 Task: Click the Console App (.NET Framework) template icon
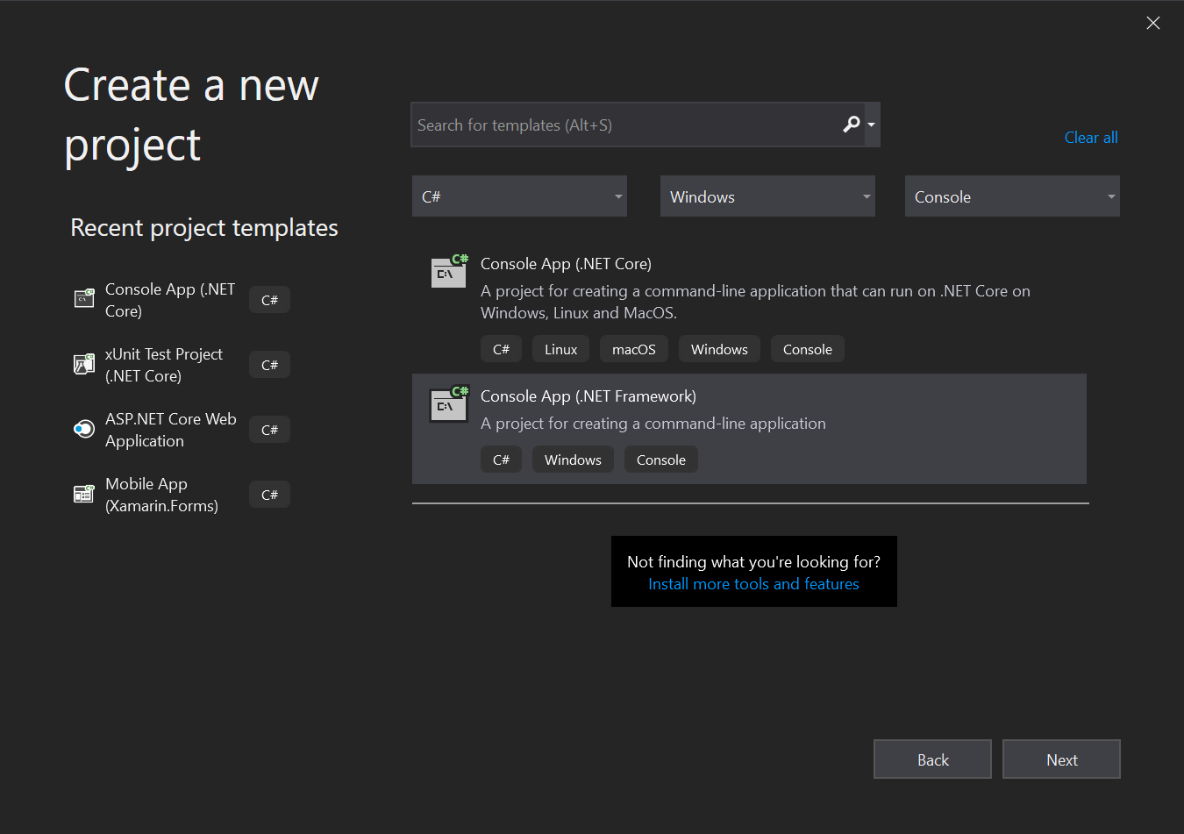pos(449,403)
